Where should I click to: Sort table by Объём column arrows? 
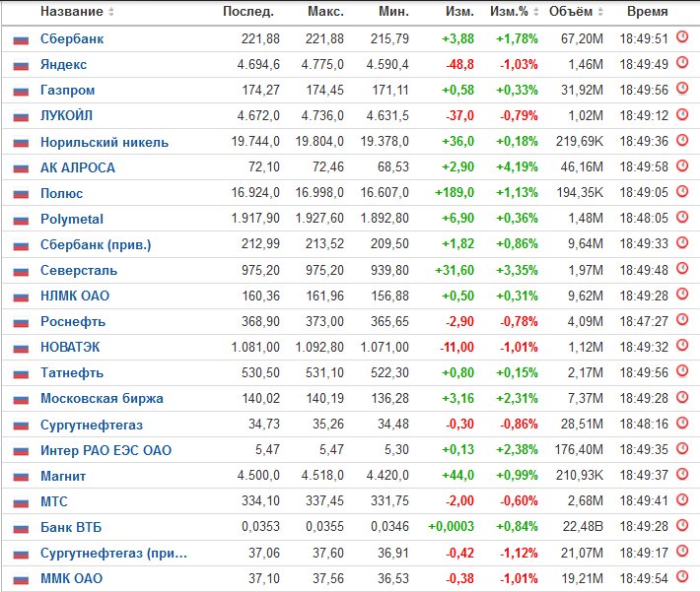[600, 12]
